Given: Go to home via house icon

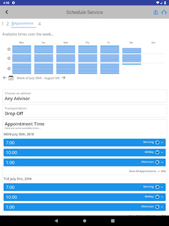Looking at the screenshot, I should tap(164, 12).
